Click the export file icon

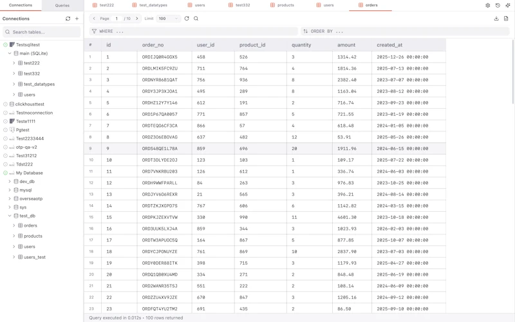(x=506, y=19)
